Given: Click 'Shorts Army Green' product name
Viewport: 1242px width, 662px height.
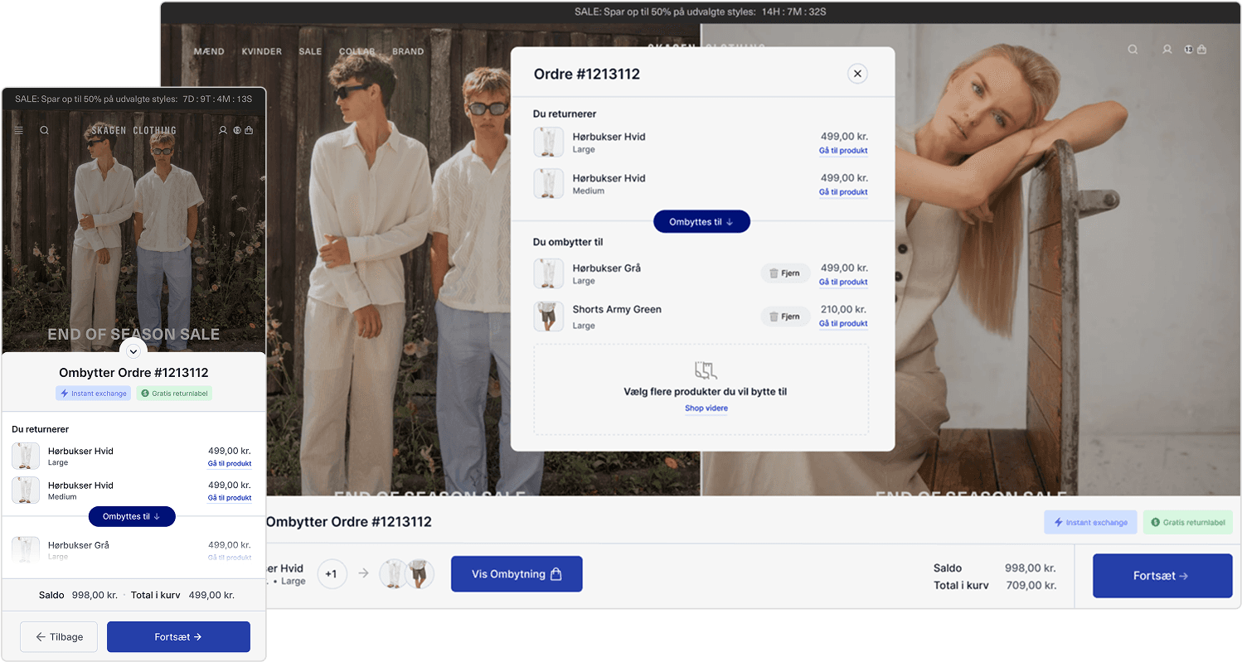Looking at the screenshot, I should 617,310.
